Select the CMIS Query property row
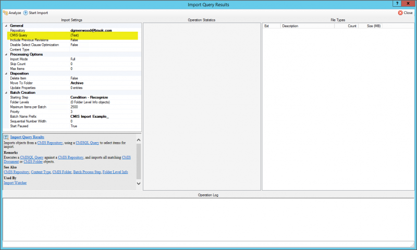The height and width of the screenshot is (250, 417). point(72,35)
